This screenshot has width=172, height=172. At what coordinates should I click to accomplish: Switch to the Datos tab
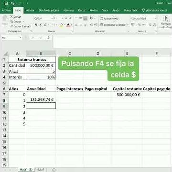82,11
